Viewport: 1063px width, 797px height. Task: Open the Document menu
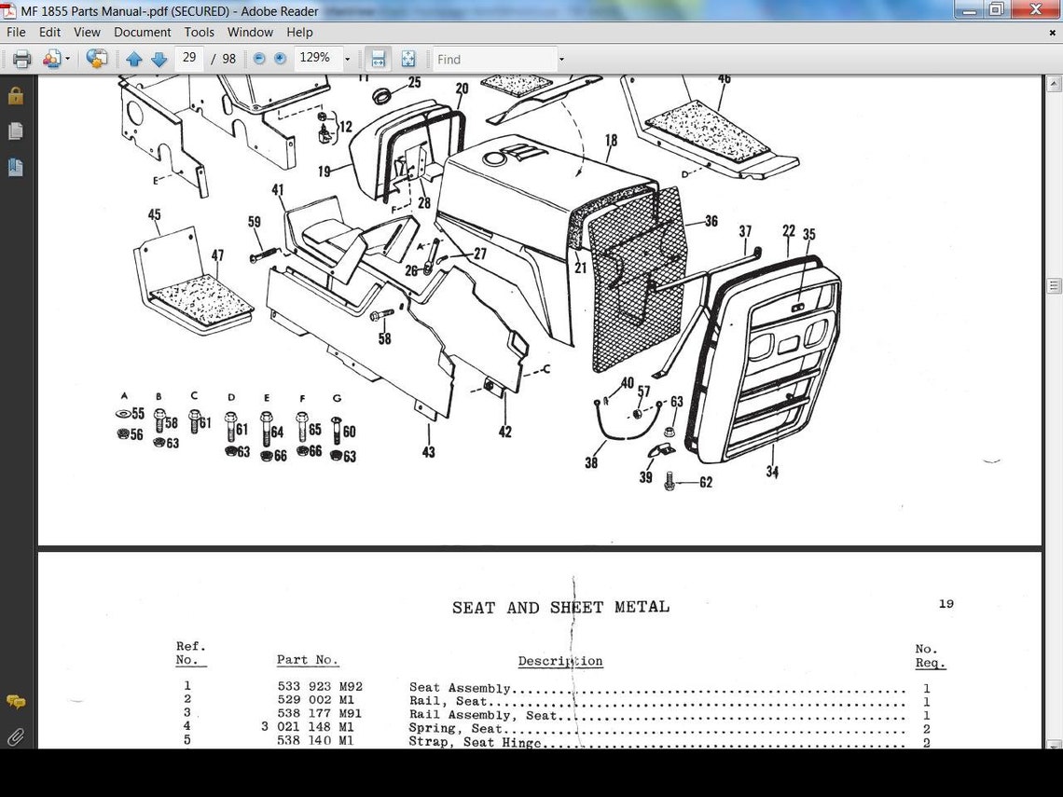pyautogui.click(x=142, y=31)
